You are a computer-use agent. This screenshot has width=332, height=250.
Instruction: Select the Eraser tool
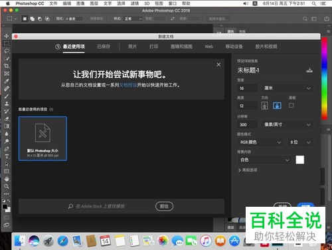click(7, 118)
